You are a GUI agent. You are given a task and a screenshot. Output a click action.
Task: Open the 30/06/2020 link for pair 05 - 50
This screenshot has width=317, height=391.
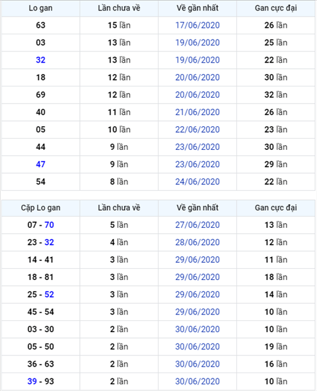[x=197, y=347]
